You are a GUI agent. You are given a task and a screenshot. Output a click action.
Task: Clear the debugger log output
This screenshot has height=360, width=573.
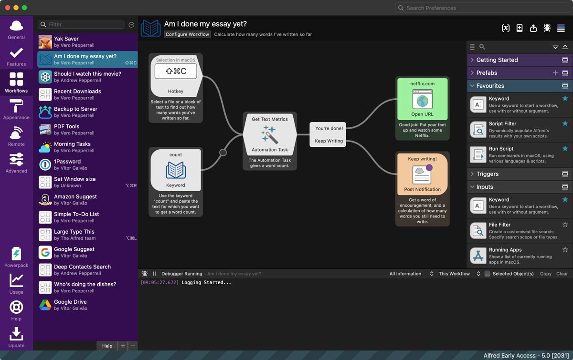(x=562, y=274)
